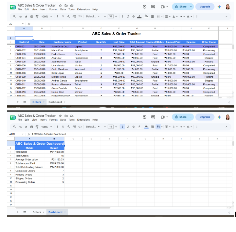236x232 pixels.
Task: Add new sheet in the upper Orders window
Action: (18, 102)
